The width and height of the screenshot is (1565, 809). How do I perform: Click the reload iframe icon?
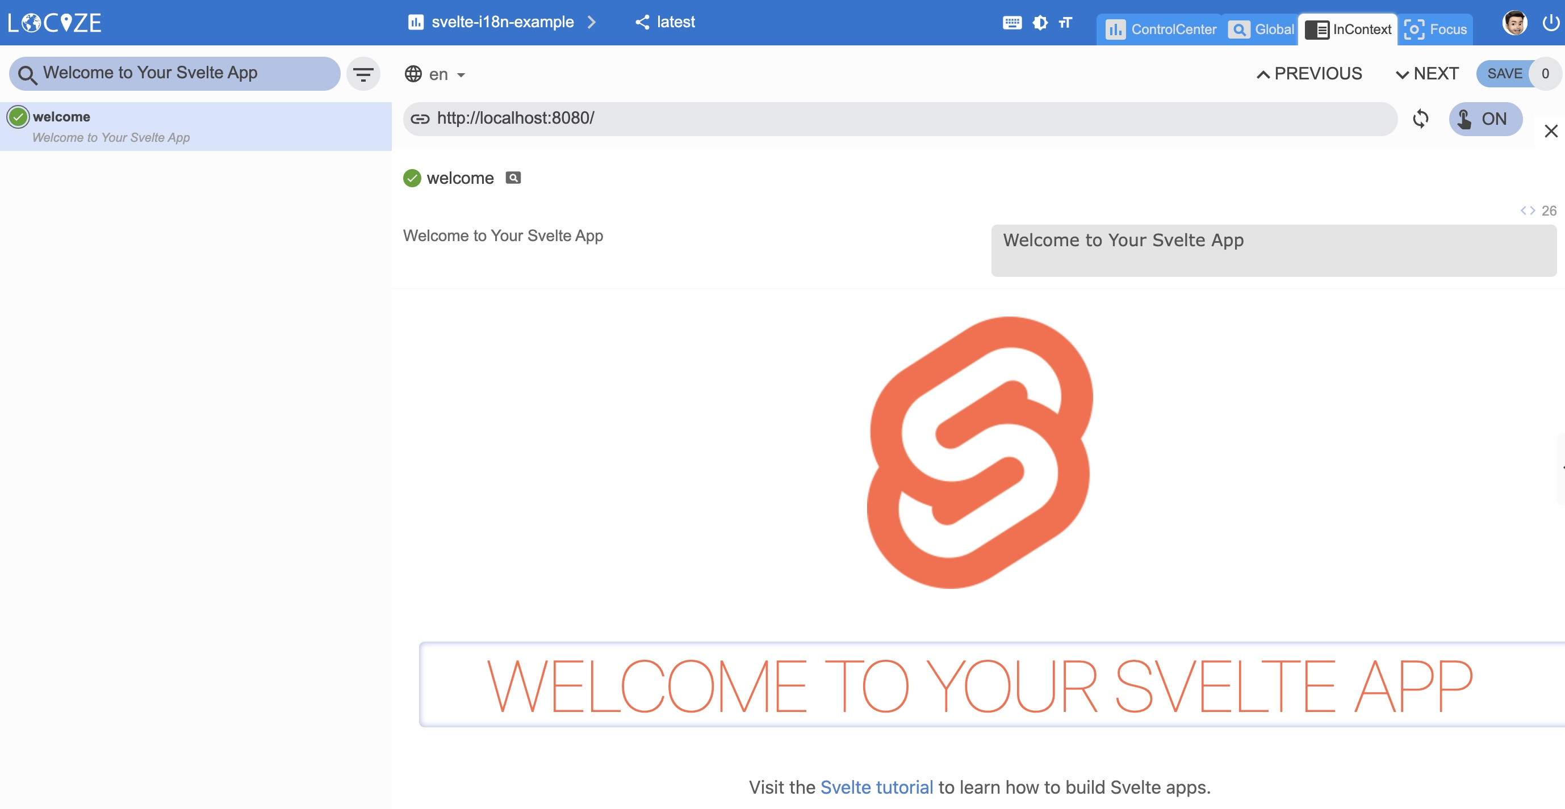pos(1420,119)
